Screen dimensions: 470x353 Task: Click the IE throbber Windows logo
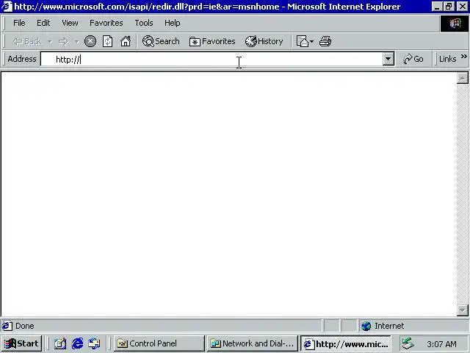point(455,23)
